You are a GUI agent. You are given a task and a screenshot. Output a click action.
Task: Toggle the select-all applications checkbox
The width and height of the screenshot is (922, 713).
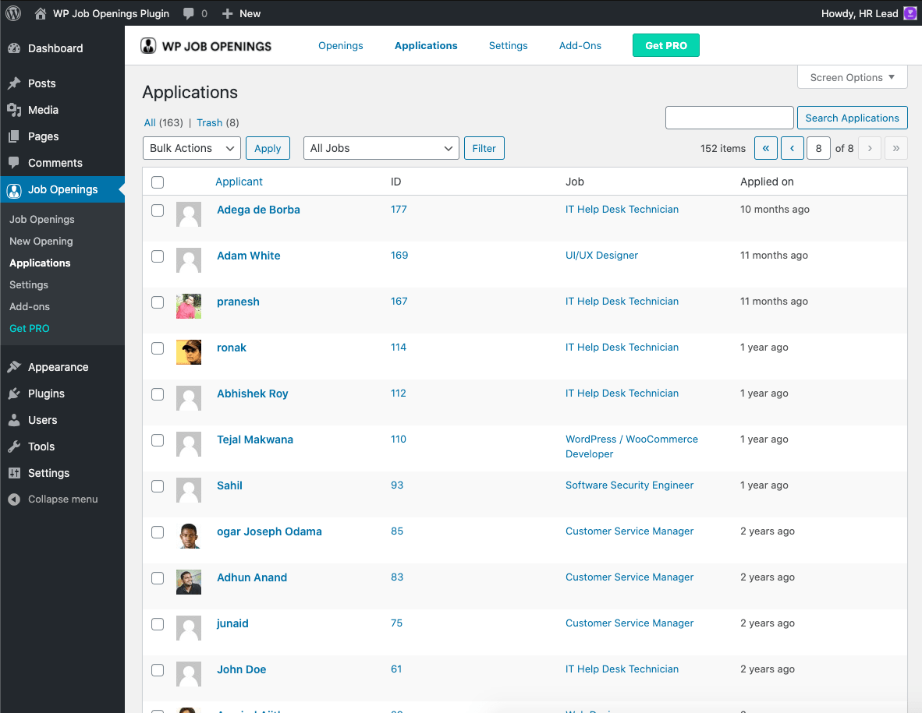point(158,182)
